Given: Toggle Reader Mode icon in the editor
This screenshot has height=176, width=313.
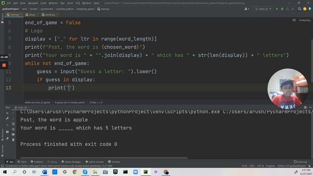Looking at the screenshot, I should pos(294,20).
